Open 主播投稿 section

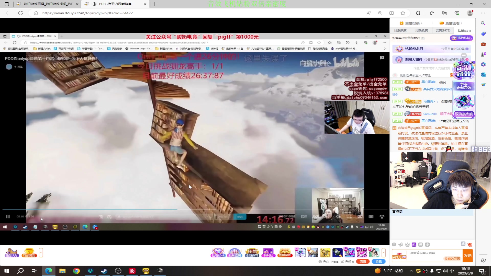click(x=411, y=23)
